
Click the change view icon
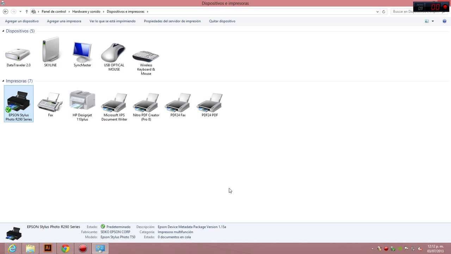pyautogui.click(x=427, y=21)
